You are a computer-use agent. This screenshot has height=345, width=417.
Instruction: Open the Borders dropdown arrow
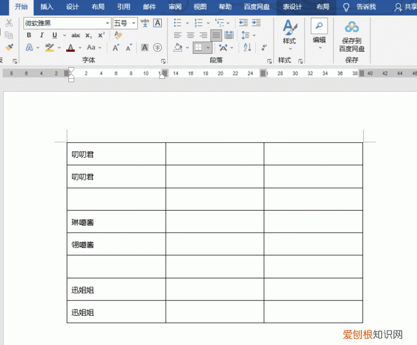click(x=208, y=48)
